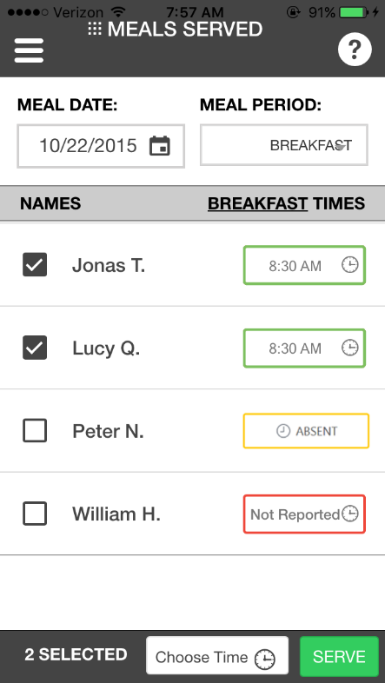Tap the clock icon in Peter N.'s Absent box

tap(283, 431)
